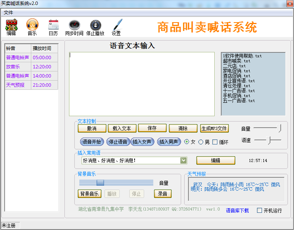This screenshot has width=294, height=230.
Task: Open the 文件 menu
Action: coord(8,13)
